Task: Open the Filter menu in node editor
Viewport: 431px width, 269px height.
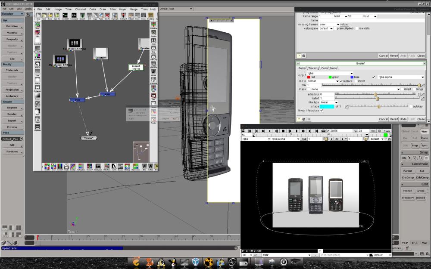Action: pos(112,9)
